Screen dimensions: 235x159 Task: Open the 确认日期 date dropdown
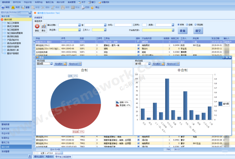[x=79, y=25]
